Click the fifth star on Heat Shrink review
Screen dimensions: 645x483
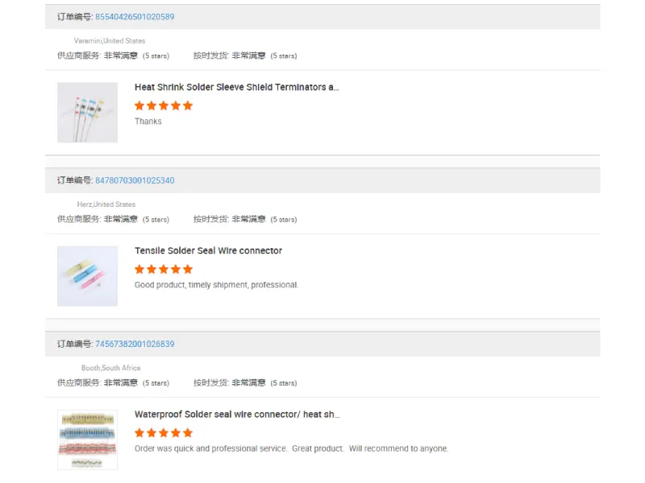188,105
